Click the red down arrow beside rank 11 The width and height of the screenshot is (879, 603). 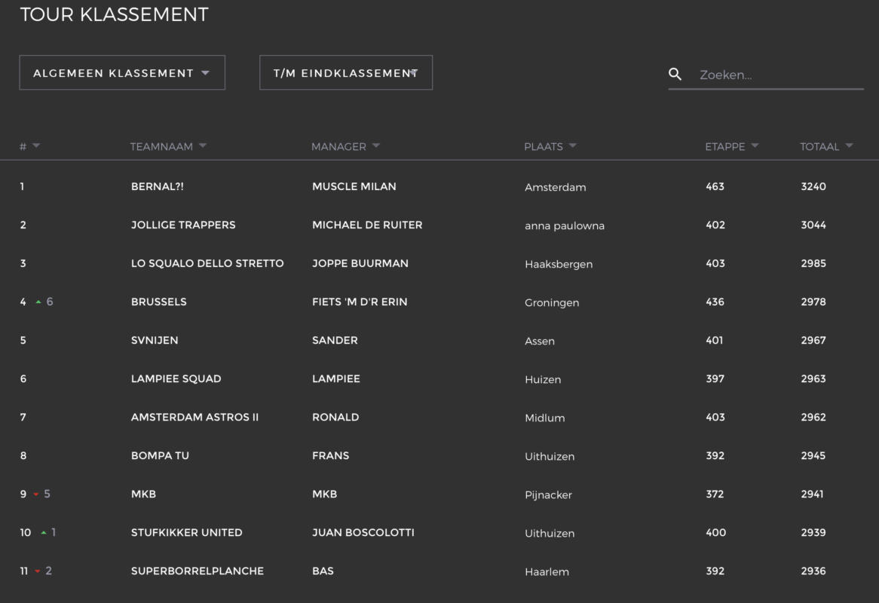click(38, 571)
